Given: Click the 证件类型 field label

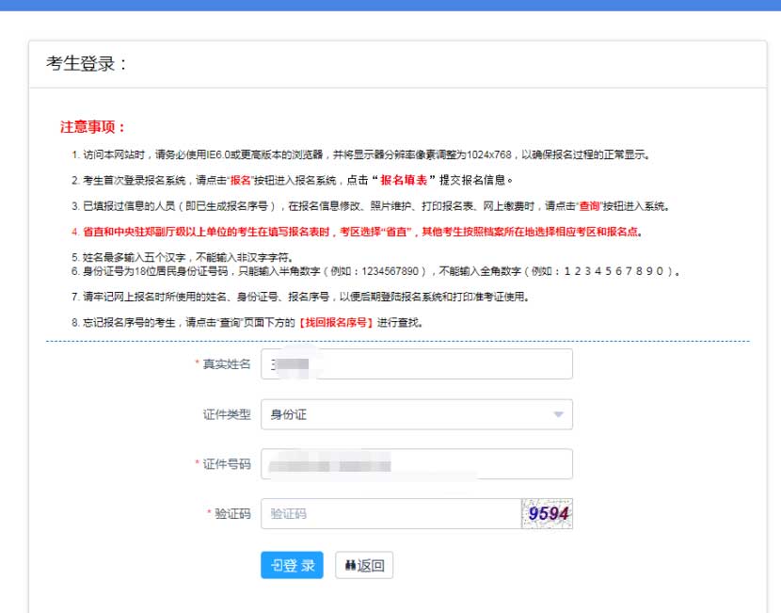Looking at the screenshot, I should [x=226, y=414].
